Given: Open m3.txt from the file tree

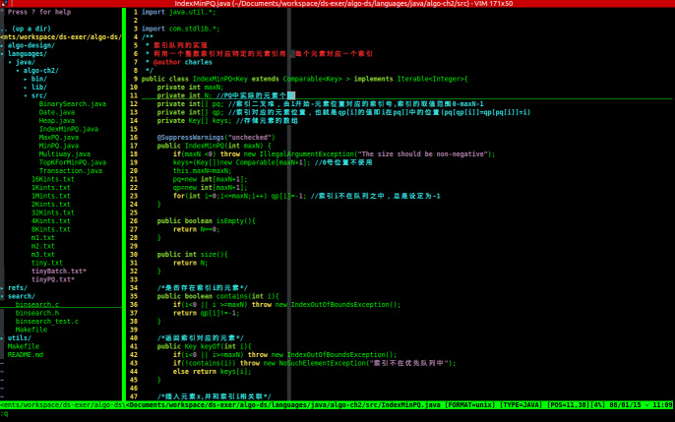Looking at the screenshot, I should (x=42, y=254).
